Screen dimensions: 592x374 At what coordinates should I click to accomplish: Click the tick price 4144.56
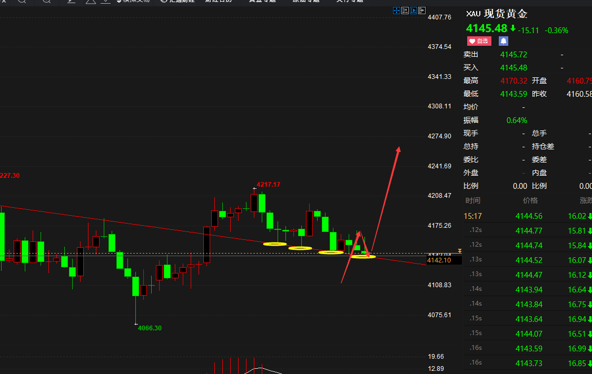tap(529, 216)
